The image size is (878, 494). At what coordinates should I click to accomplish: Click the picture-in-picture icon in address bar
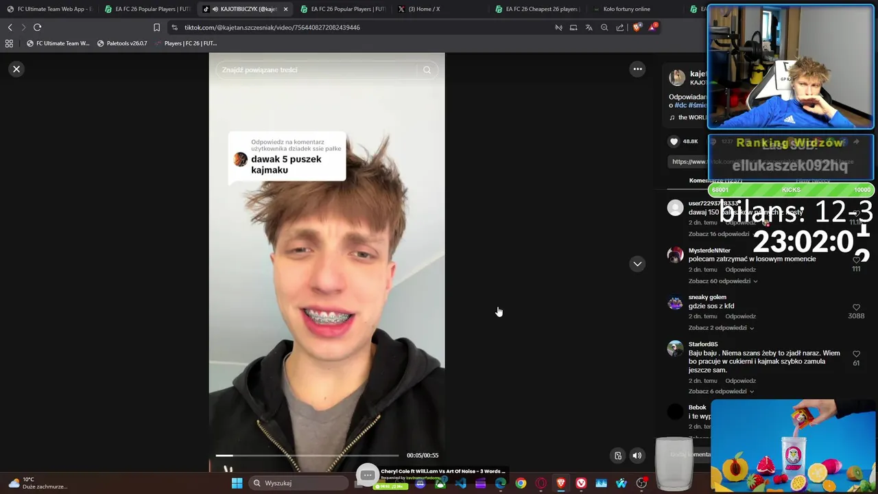573,27
